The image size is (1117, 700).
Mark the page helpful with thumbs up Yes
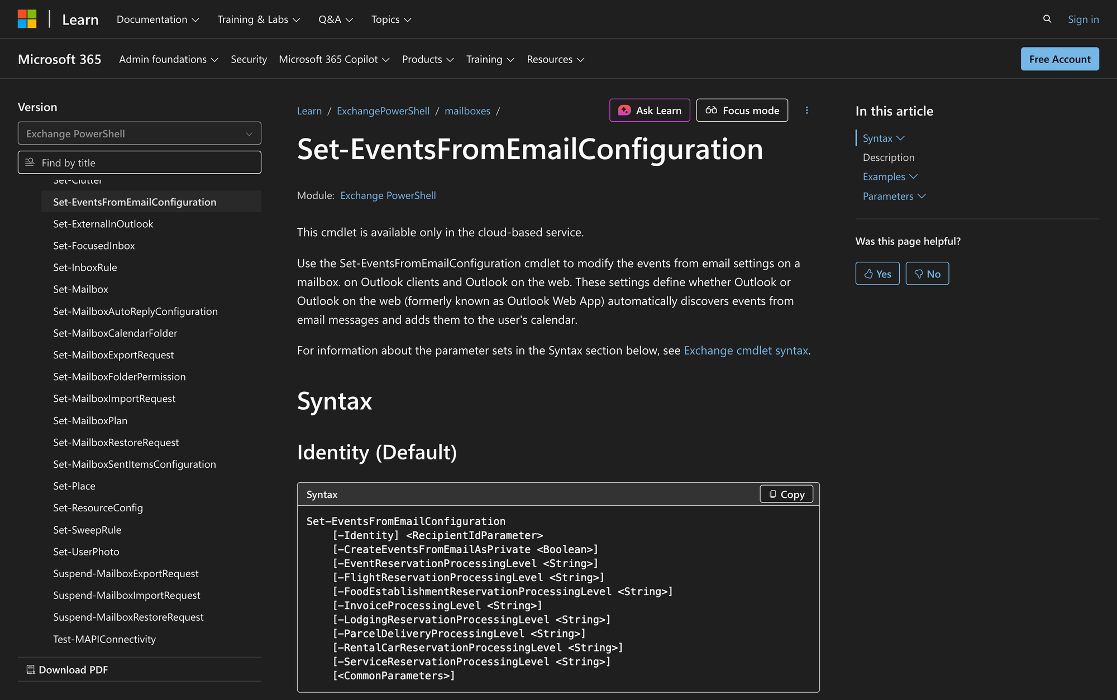(877, 274)
